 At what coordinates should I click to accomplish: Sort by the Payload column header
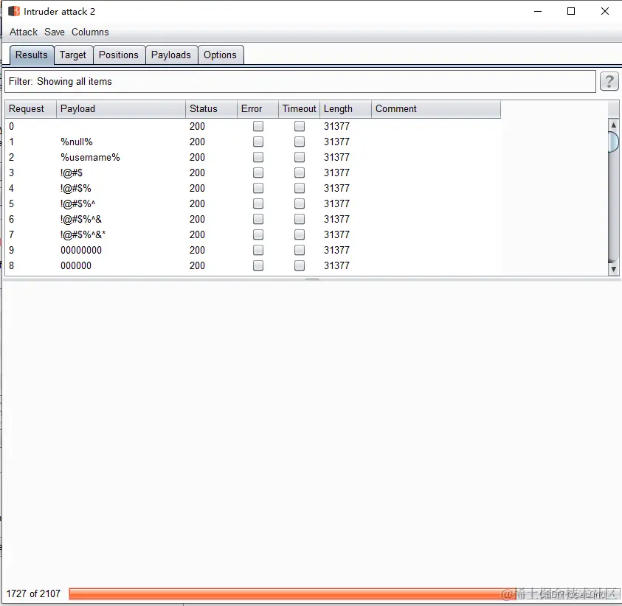120,109
